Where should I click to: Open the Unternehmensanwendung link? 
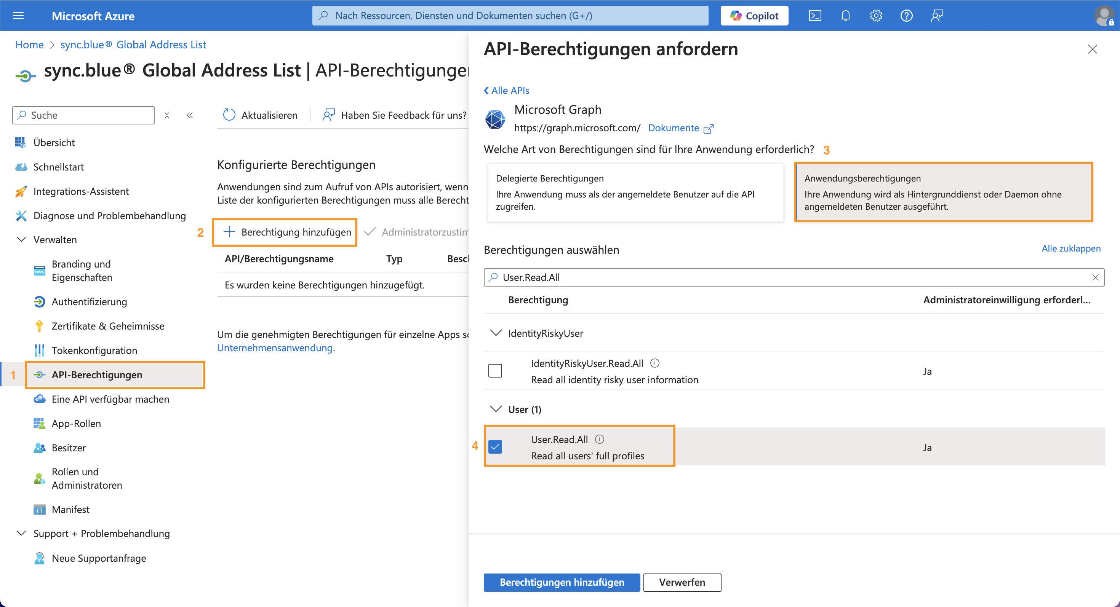coord(275,348)
